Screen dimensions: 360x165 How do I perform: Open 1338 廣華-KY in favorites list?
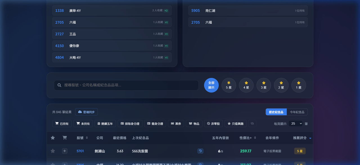click(x=112, y=10)
